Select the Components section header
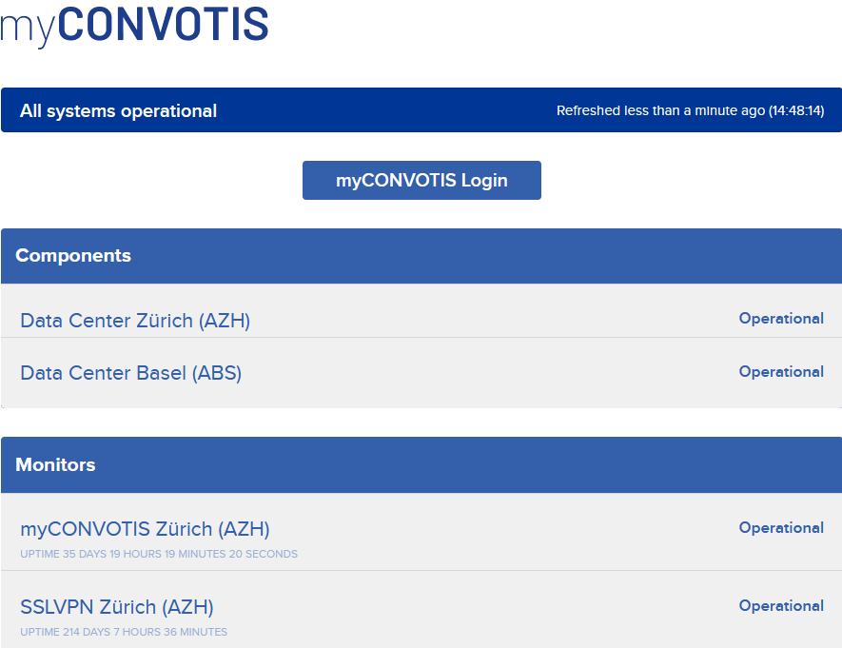Screen dimensions: 842x648 click(x=73, y=256)
